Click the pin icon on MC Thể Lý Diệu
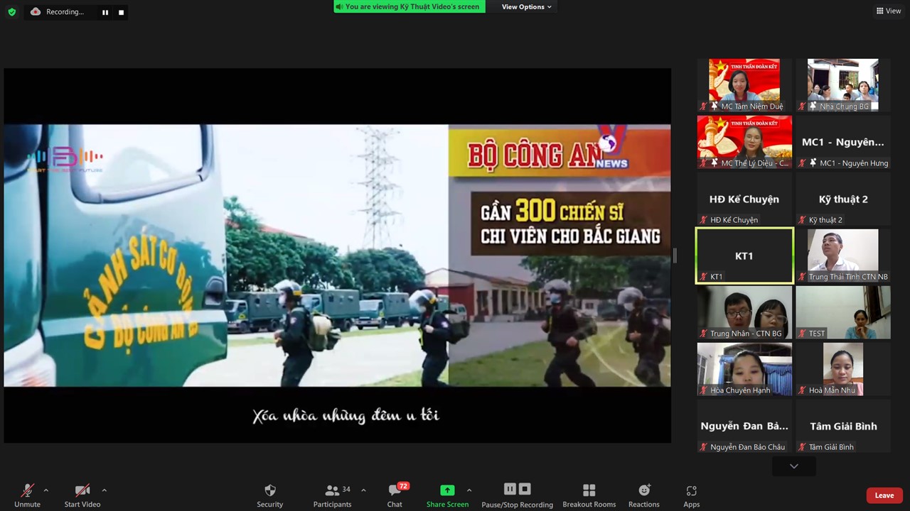Screen dimensions: 910x511 tap(714, 163)
